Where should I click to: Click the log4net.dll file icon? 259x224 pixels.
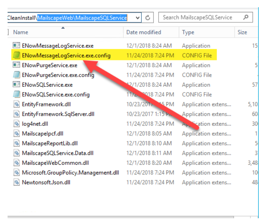17,124
